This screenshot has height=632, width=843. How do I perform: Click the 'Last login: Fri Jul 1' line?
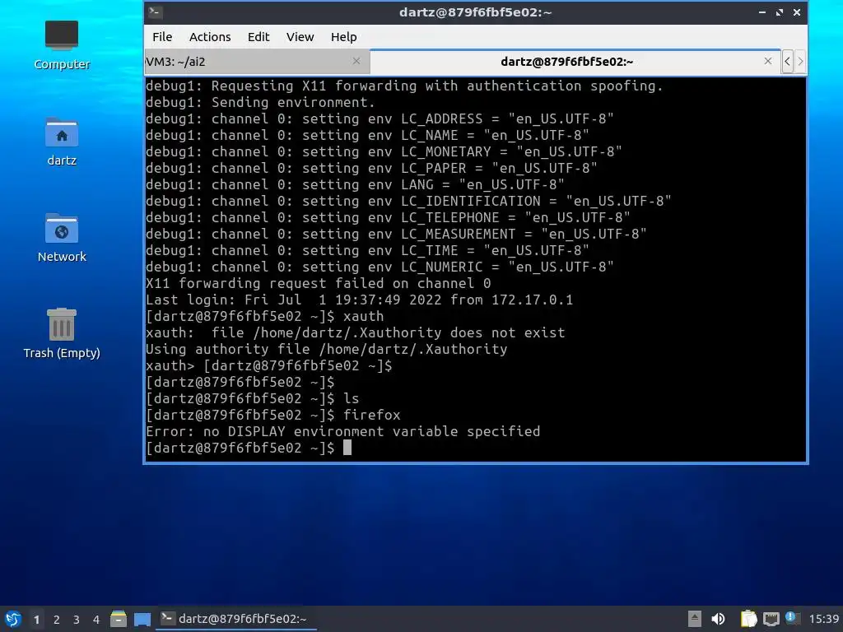[359, 300]
